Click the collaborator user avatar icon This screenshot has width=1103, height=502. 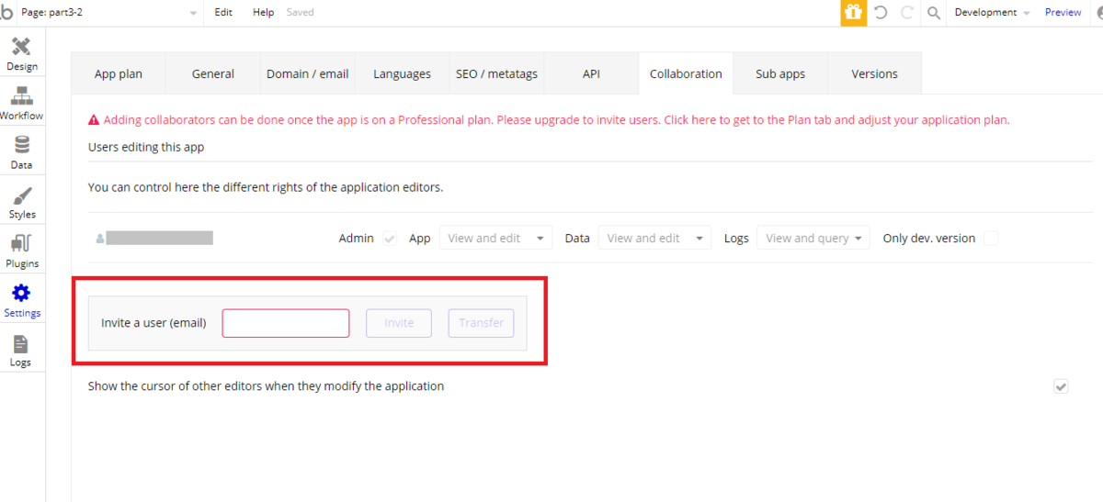(99, 239)
